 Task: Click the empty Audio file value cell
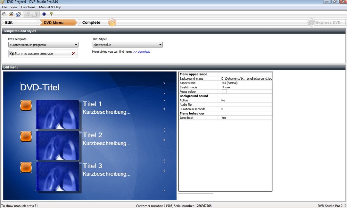245,105
